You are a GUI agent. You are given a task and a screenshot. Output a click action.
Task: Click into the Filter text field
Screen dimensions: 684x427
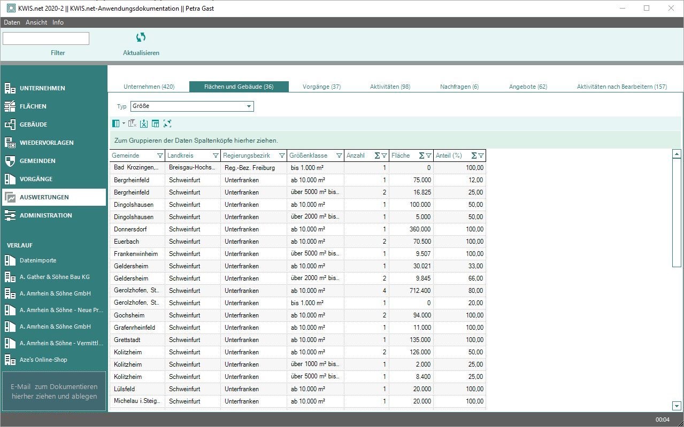pos(46,38)
